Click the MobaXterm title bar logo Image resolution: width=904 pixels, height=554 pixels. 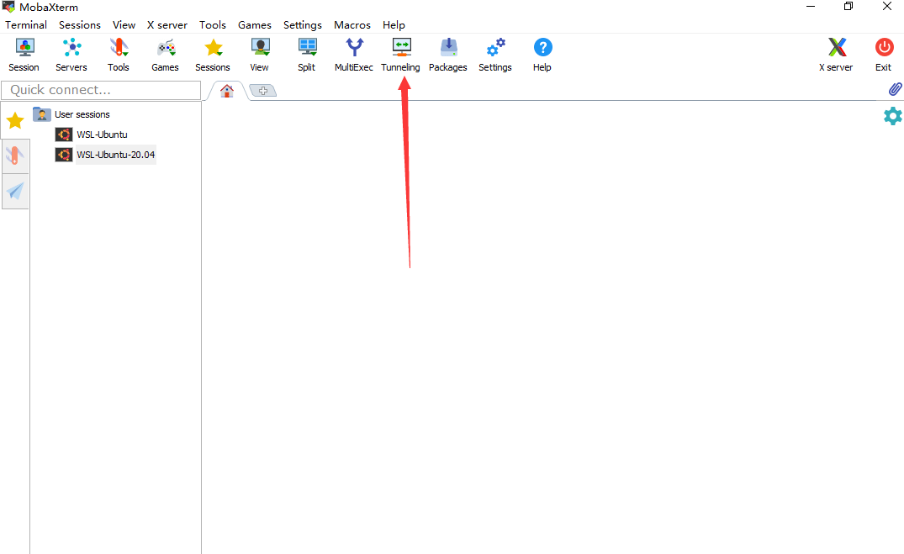point(8,7)
